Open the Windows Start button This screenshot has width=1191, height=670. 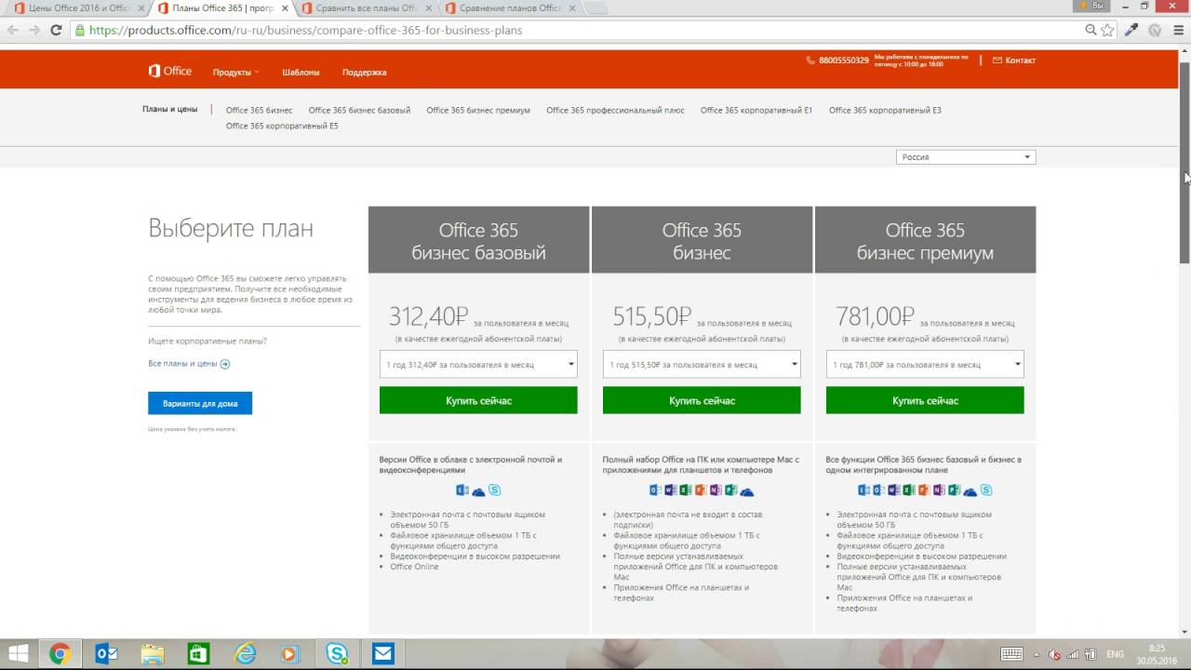point(18,654)
